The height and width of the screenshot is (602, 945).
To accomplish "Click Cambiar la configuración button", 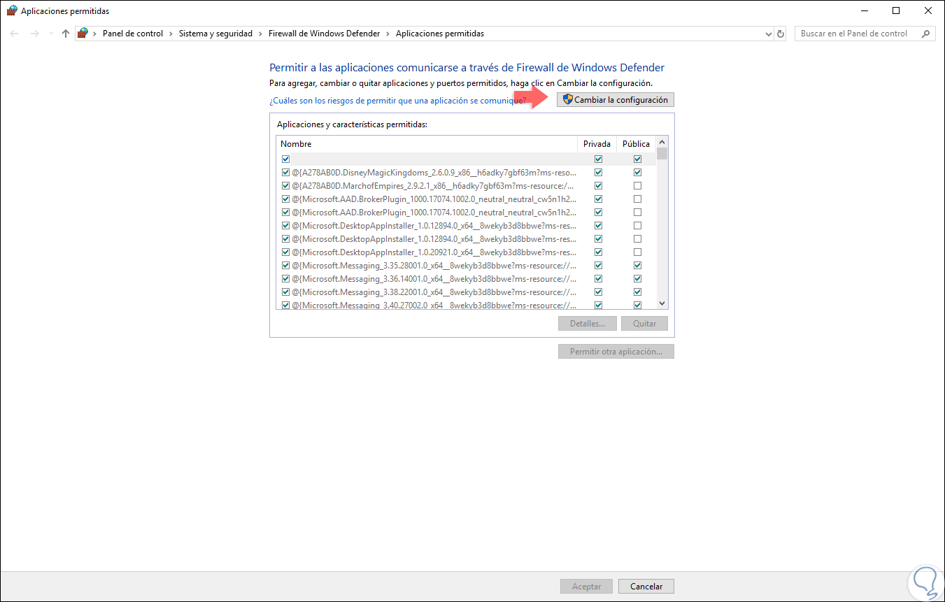I will [x=616, y=100].
